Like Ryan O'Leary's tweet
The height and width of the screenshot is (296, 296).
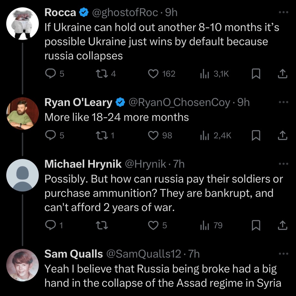pos(154,136)
